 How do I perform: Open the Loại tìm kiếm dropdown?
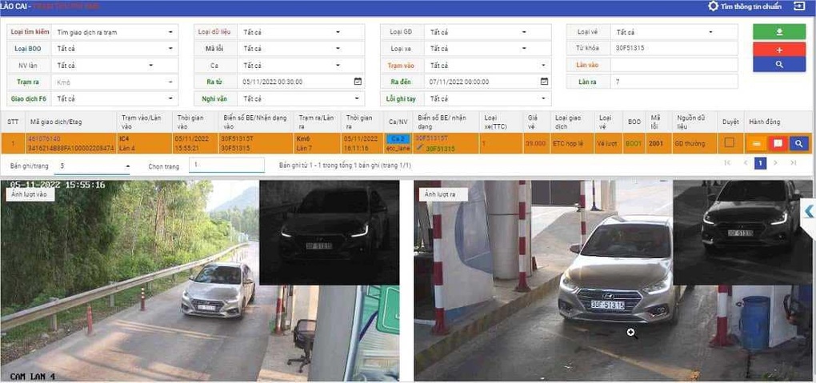coord(115,32)
